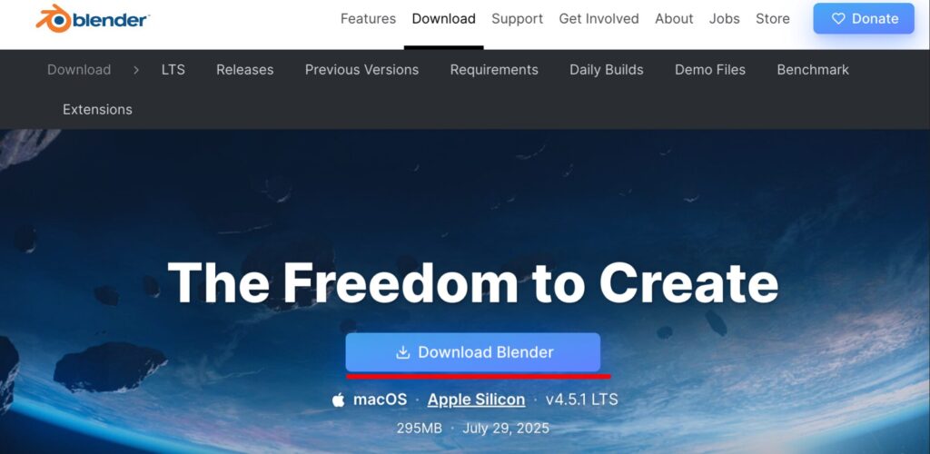Open the Support menu item
This screenshot has height=454, width=930.
517,19
